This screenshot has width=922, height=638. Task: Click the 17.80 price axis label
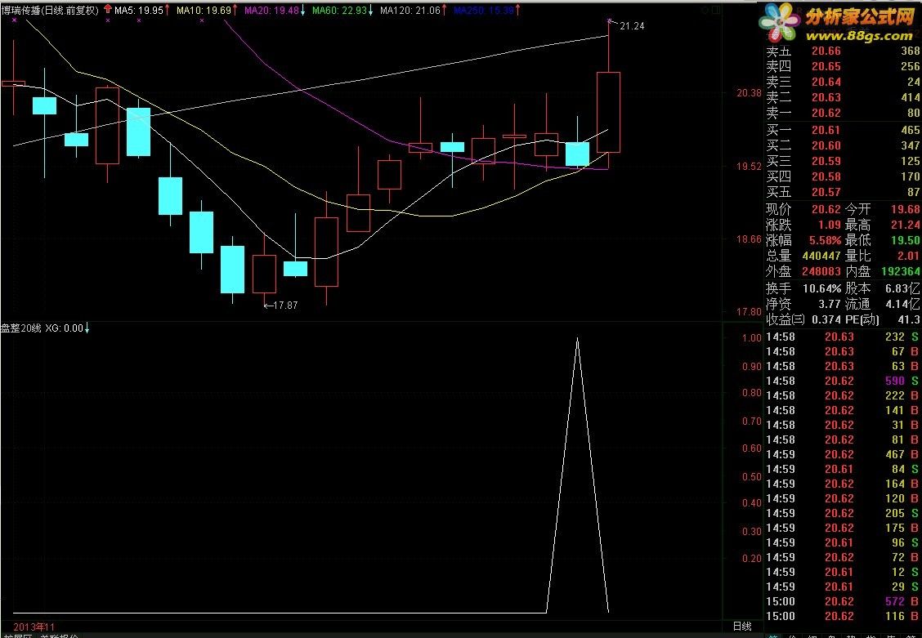[749, 312]
